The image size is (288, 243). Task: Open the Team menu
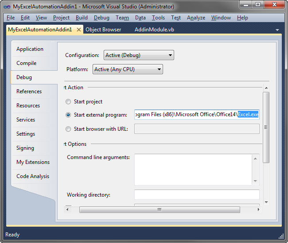[x=122, y=18]
